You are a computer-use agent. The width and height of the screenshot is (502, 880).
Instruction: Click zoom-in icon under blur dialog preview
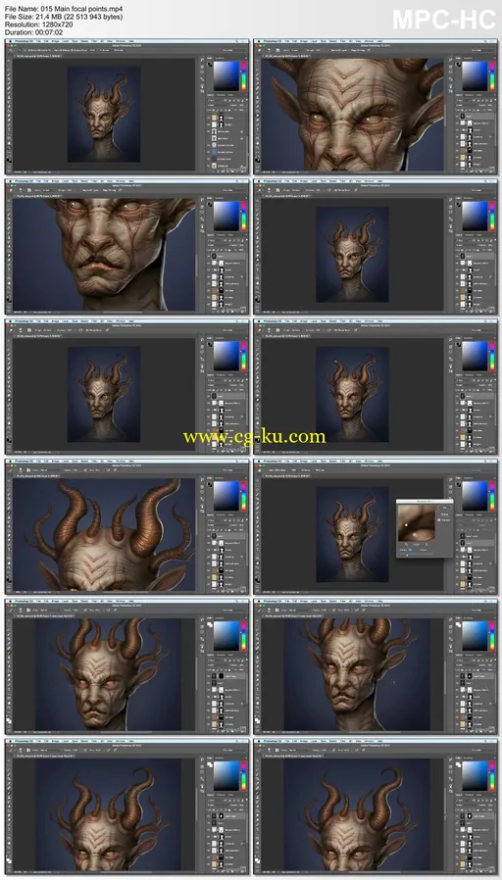(427, 545)
